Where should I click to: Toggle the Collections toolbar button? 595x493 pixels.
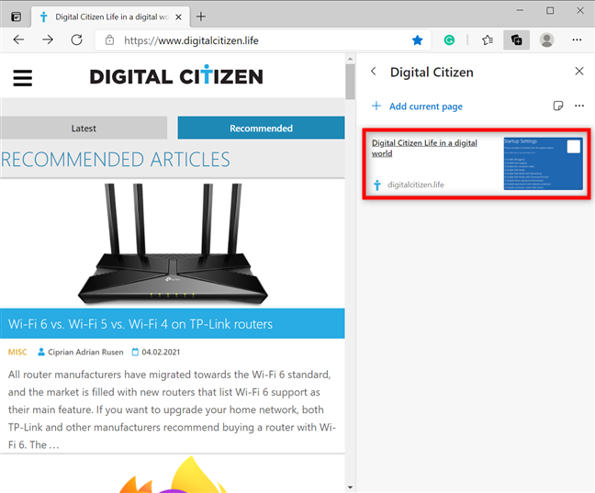[516, 39]
